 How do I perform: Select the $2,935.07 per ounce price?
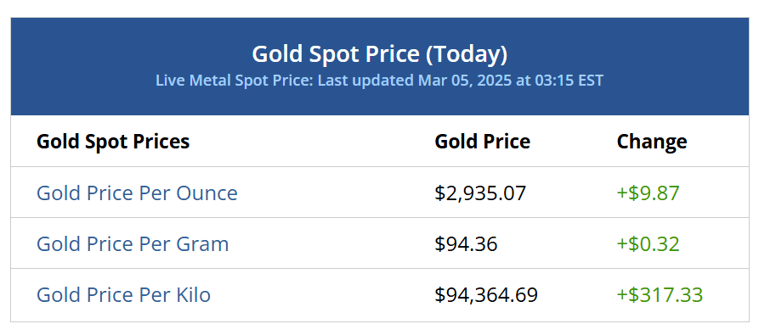click(480, 193)
